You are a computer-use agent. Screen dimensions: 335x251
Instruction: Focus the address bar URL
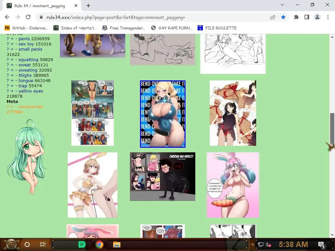pyautogui.click(x=115, y=17)
